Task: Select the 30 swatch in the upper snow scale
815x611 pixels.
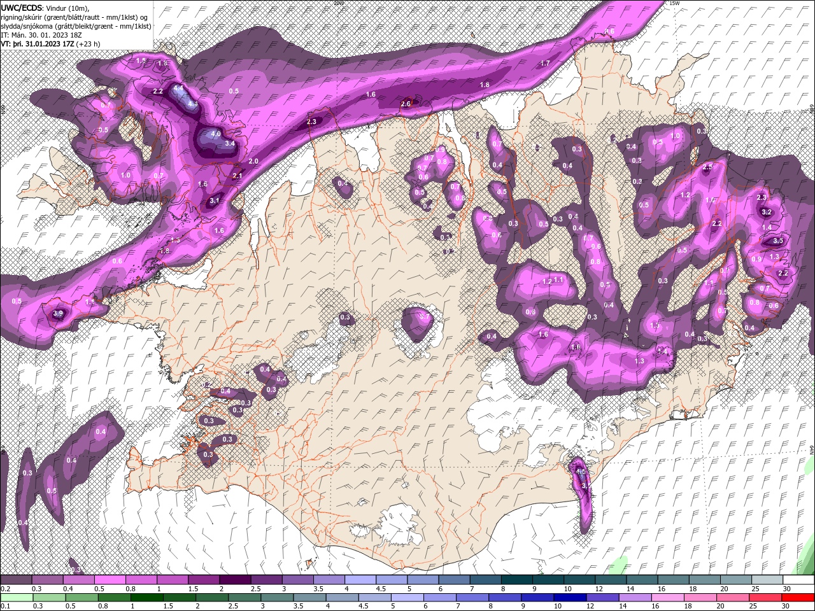Action: click(799, 580)
